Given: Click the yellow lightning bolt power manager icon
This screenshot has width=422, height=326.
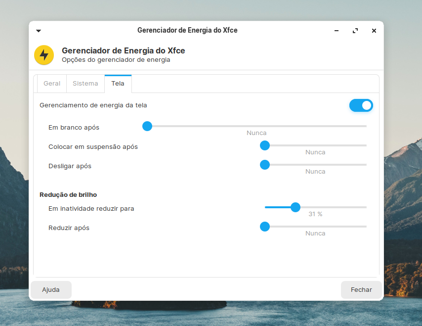Looking at the screenshot, I should pos(44,55).
